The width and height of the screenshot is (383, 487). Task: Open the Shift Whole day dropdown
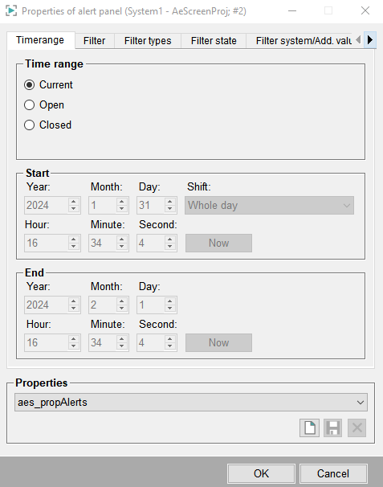point(269,205)
